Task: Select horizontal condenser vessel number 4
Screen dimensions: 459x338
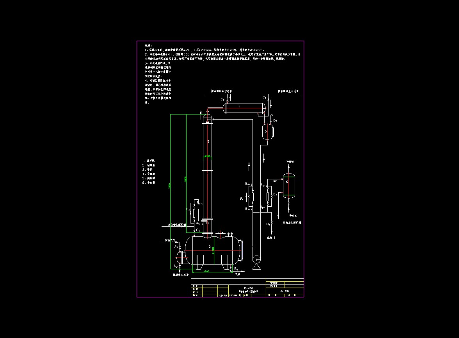Action: [x=245, y=108]
